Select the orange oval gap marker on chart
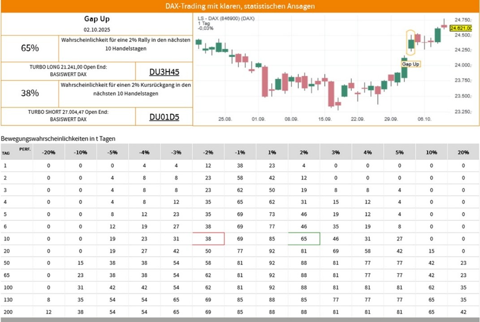The width and height of the screenshot is (480, 322). coord(411,43)
